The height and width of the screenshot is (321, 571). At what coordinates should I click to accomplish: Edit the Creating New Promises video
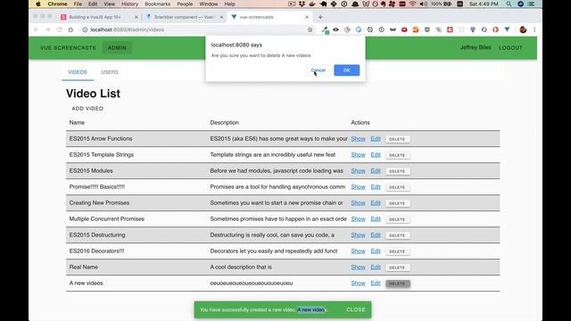coord(376,202)
